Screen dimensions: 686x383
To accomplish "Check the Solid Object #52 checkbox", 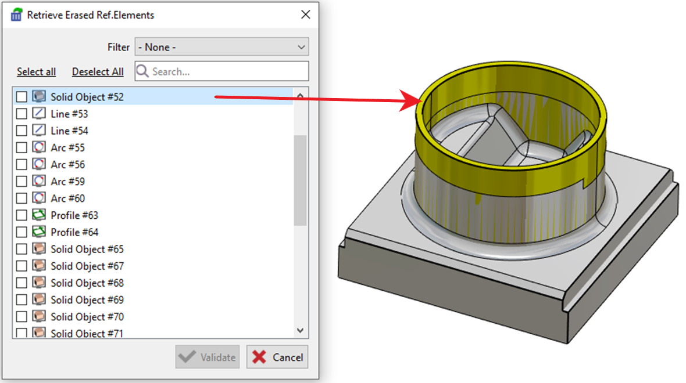I will (22, 97).
